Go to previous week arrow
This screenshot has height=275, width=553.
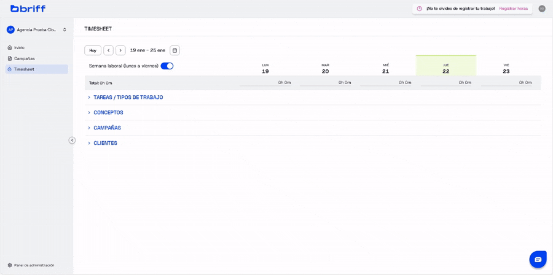108,50
